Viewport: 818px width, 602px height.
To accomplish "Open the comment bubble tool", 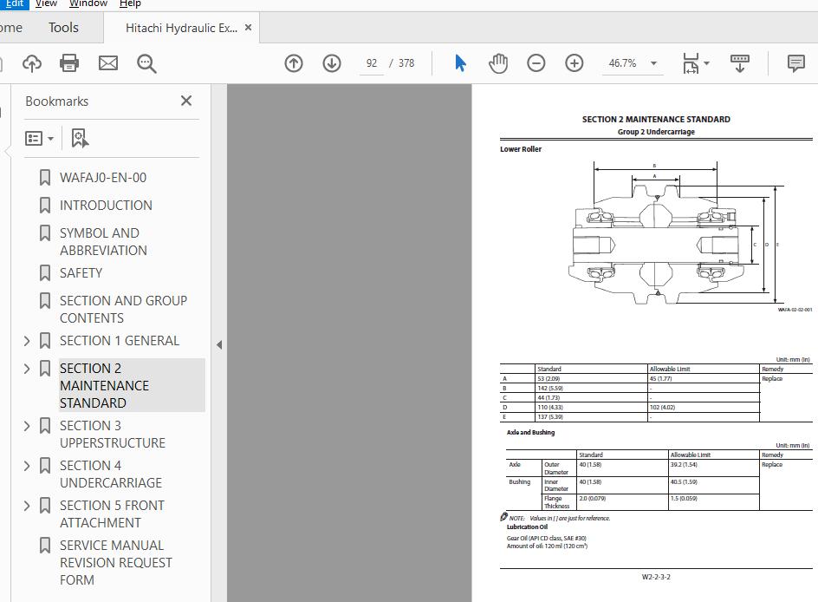I will tap(795, 63).
